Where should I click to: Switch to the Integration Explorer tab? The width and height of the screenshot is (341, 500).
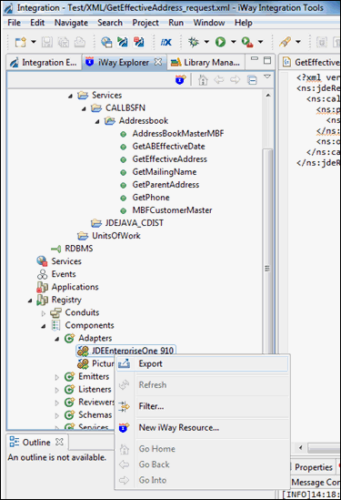[44, 63]
